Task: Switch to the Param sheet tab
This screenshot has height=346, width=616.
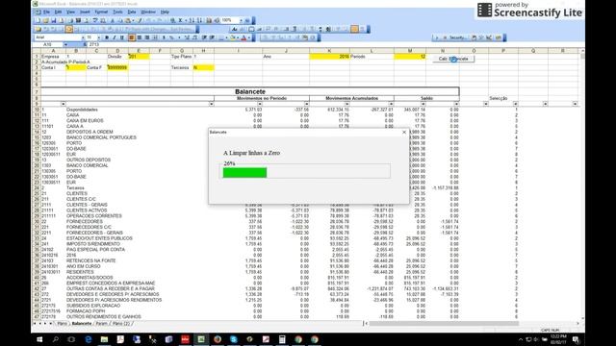Action: [101, 323]
